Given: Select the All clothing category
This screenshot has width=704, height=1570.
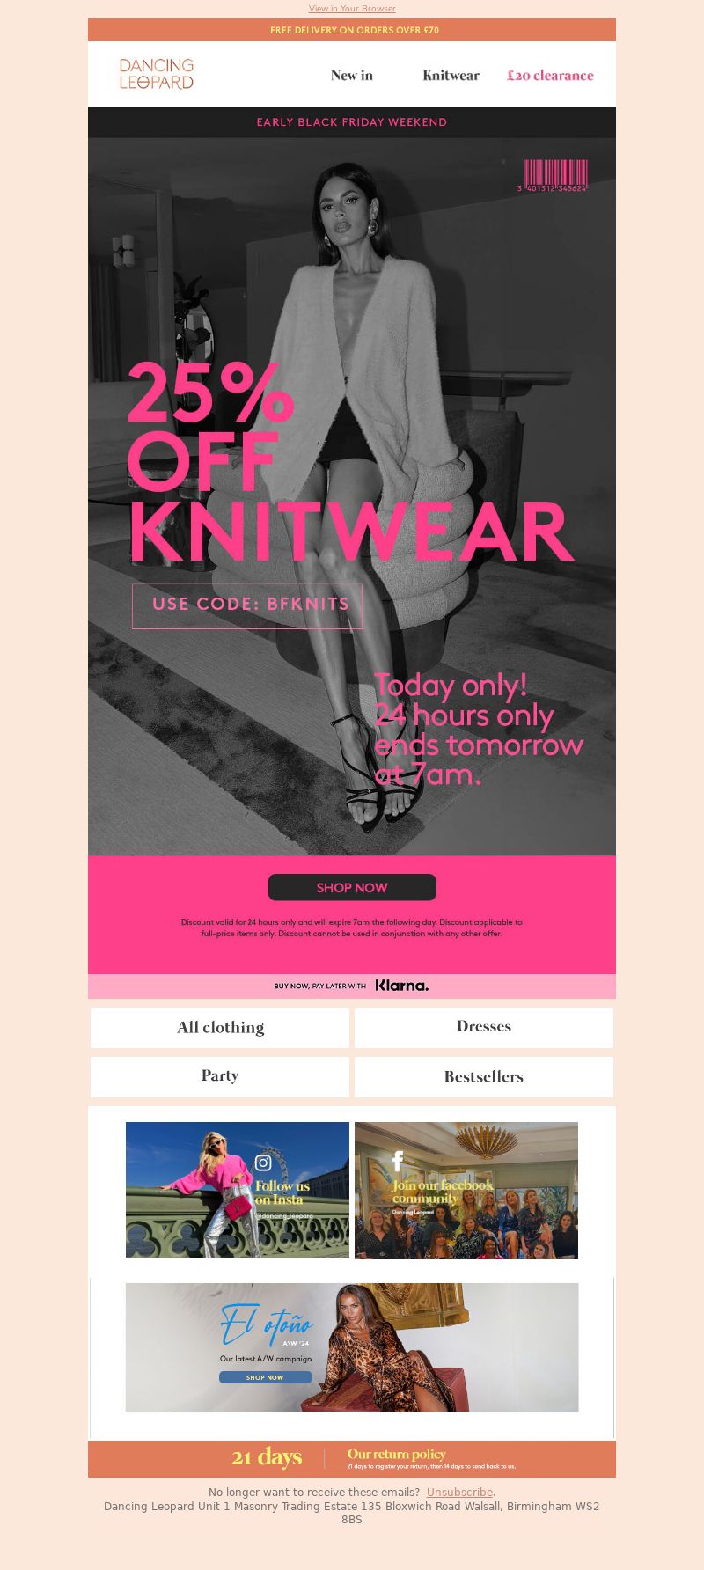Looking at the screenshot, I should pos(220,1027).
